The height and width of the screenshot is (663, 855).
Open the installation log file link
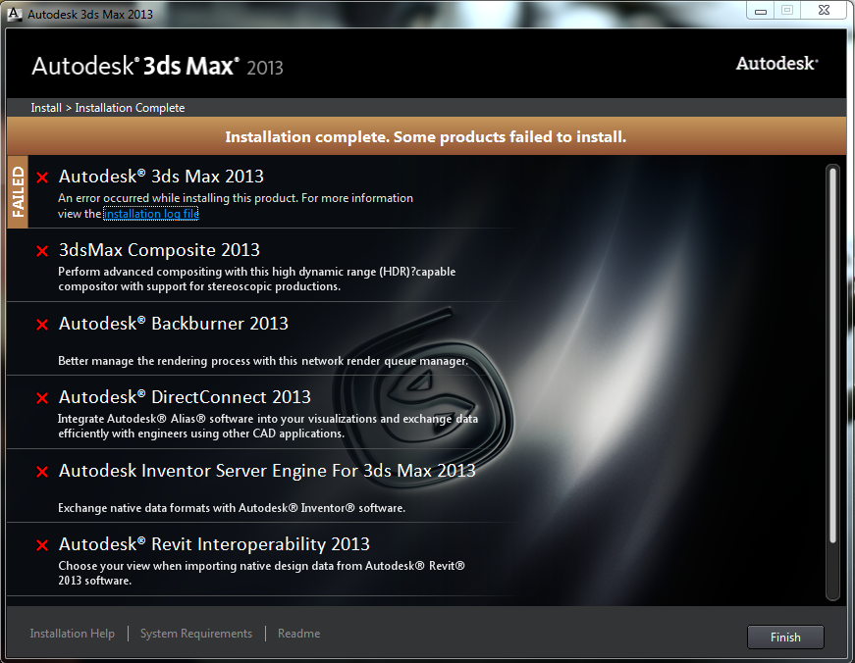coord(150,213)
